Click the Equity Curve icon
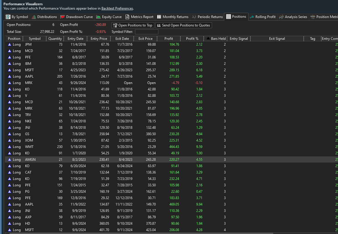Screen dimensions: 338x234 coord(99,17)
